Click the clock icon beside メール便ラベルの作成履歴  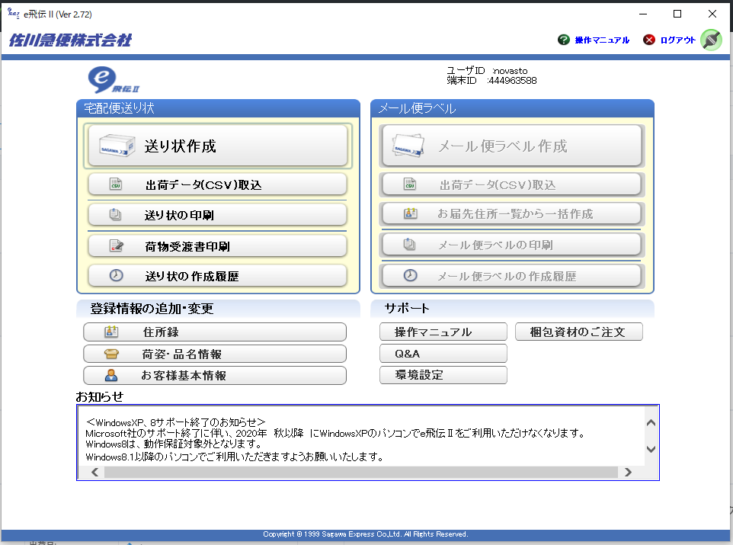pyautogui.click(x=411, y=275)
